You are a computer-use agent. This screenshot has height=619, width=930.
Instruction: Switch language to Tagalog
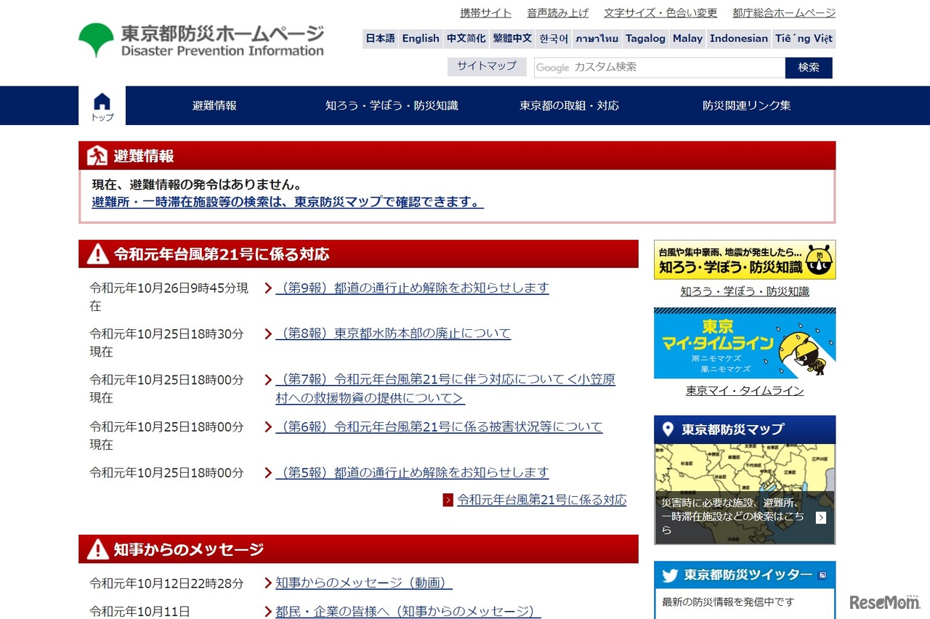coord(645,39)
